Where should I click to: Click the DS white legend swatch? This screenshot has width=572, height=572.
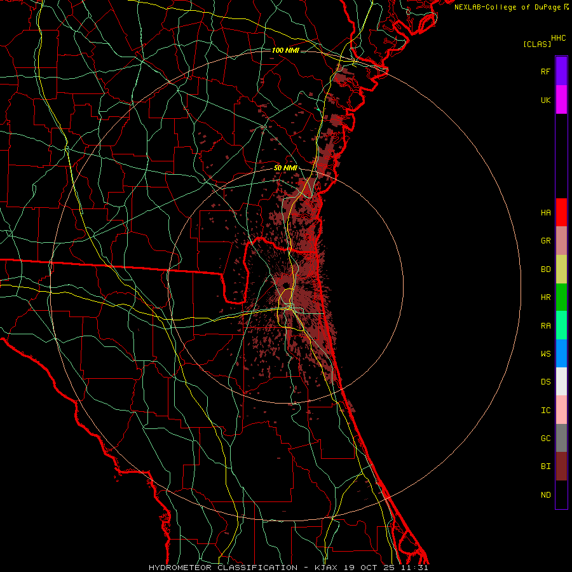pos(561,381)
